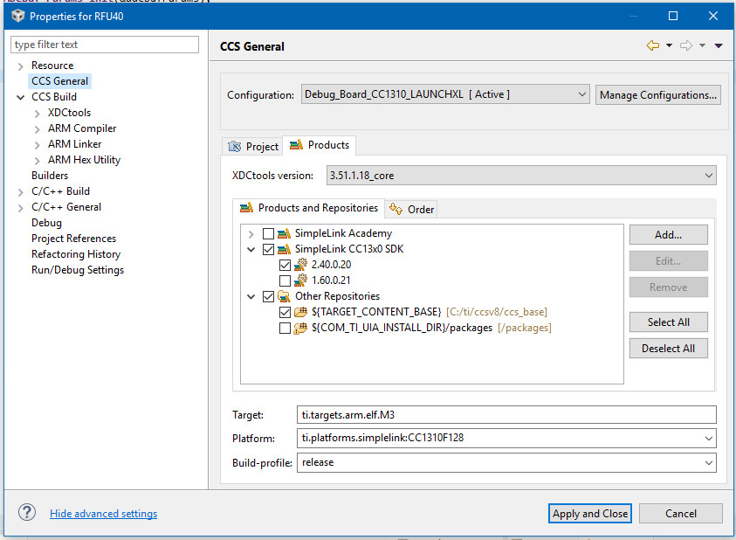736x540 pixels.
Task: Switch to the Order tab
Action: (412, 209)
